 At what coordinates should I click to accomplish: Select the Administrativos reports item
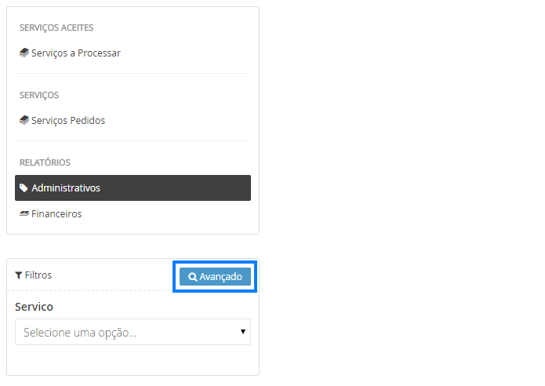pyautogui.click(x=66, y=188)
